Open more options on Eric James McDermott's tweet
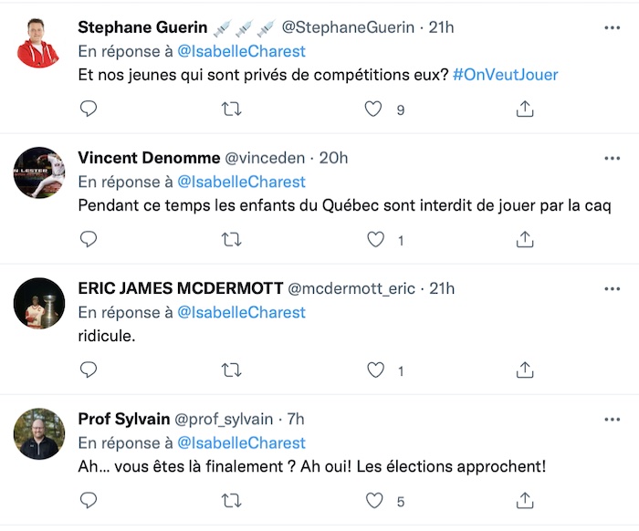This screenshot has height=531, width=639. point(612,289)
